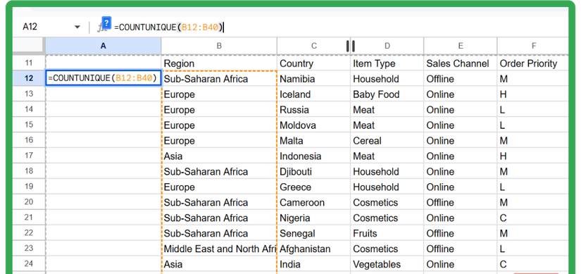Select column D header
The image size is (581, 274).
coord(387,46)
